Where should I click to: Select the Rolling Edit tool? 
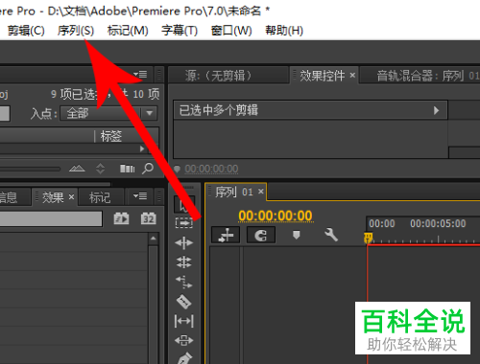(x=184, y=262)
